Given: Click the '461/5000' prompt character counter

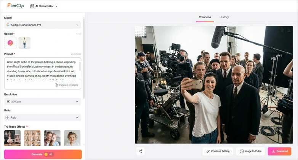Looking at the screenshot, I should (76, 54).
